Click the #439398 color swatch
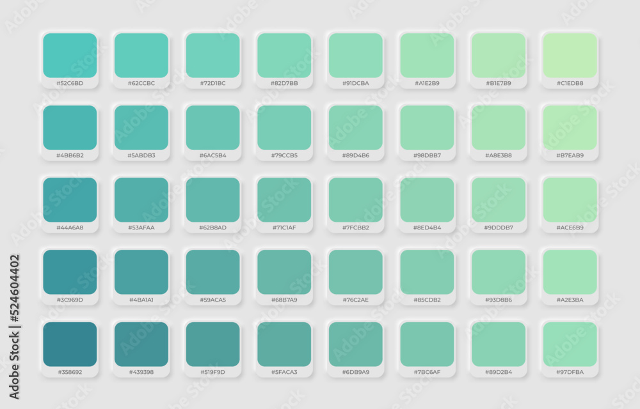 (x=141, y=344)
